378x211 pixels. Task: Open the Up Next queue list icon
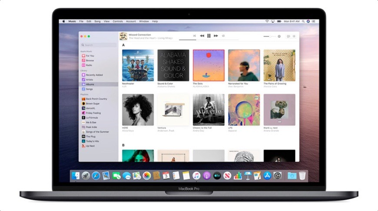tap(294, 37)
